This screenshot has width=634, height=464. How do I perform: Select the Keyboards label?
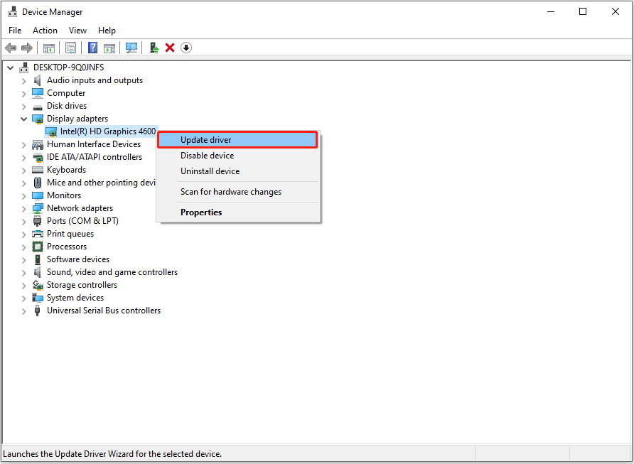coord(66,170)
